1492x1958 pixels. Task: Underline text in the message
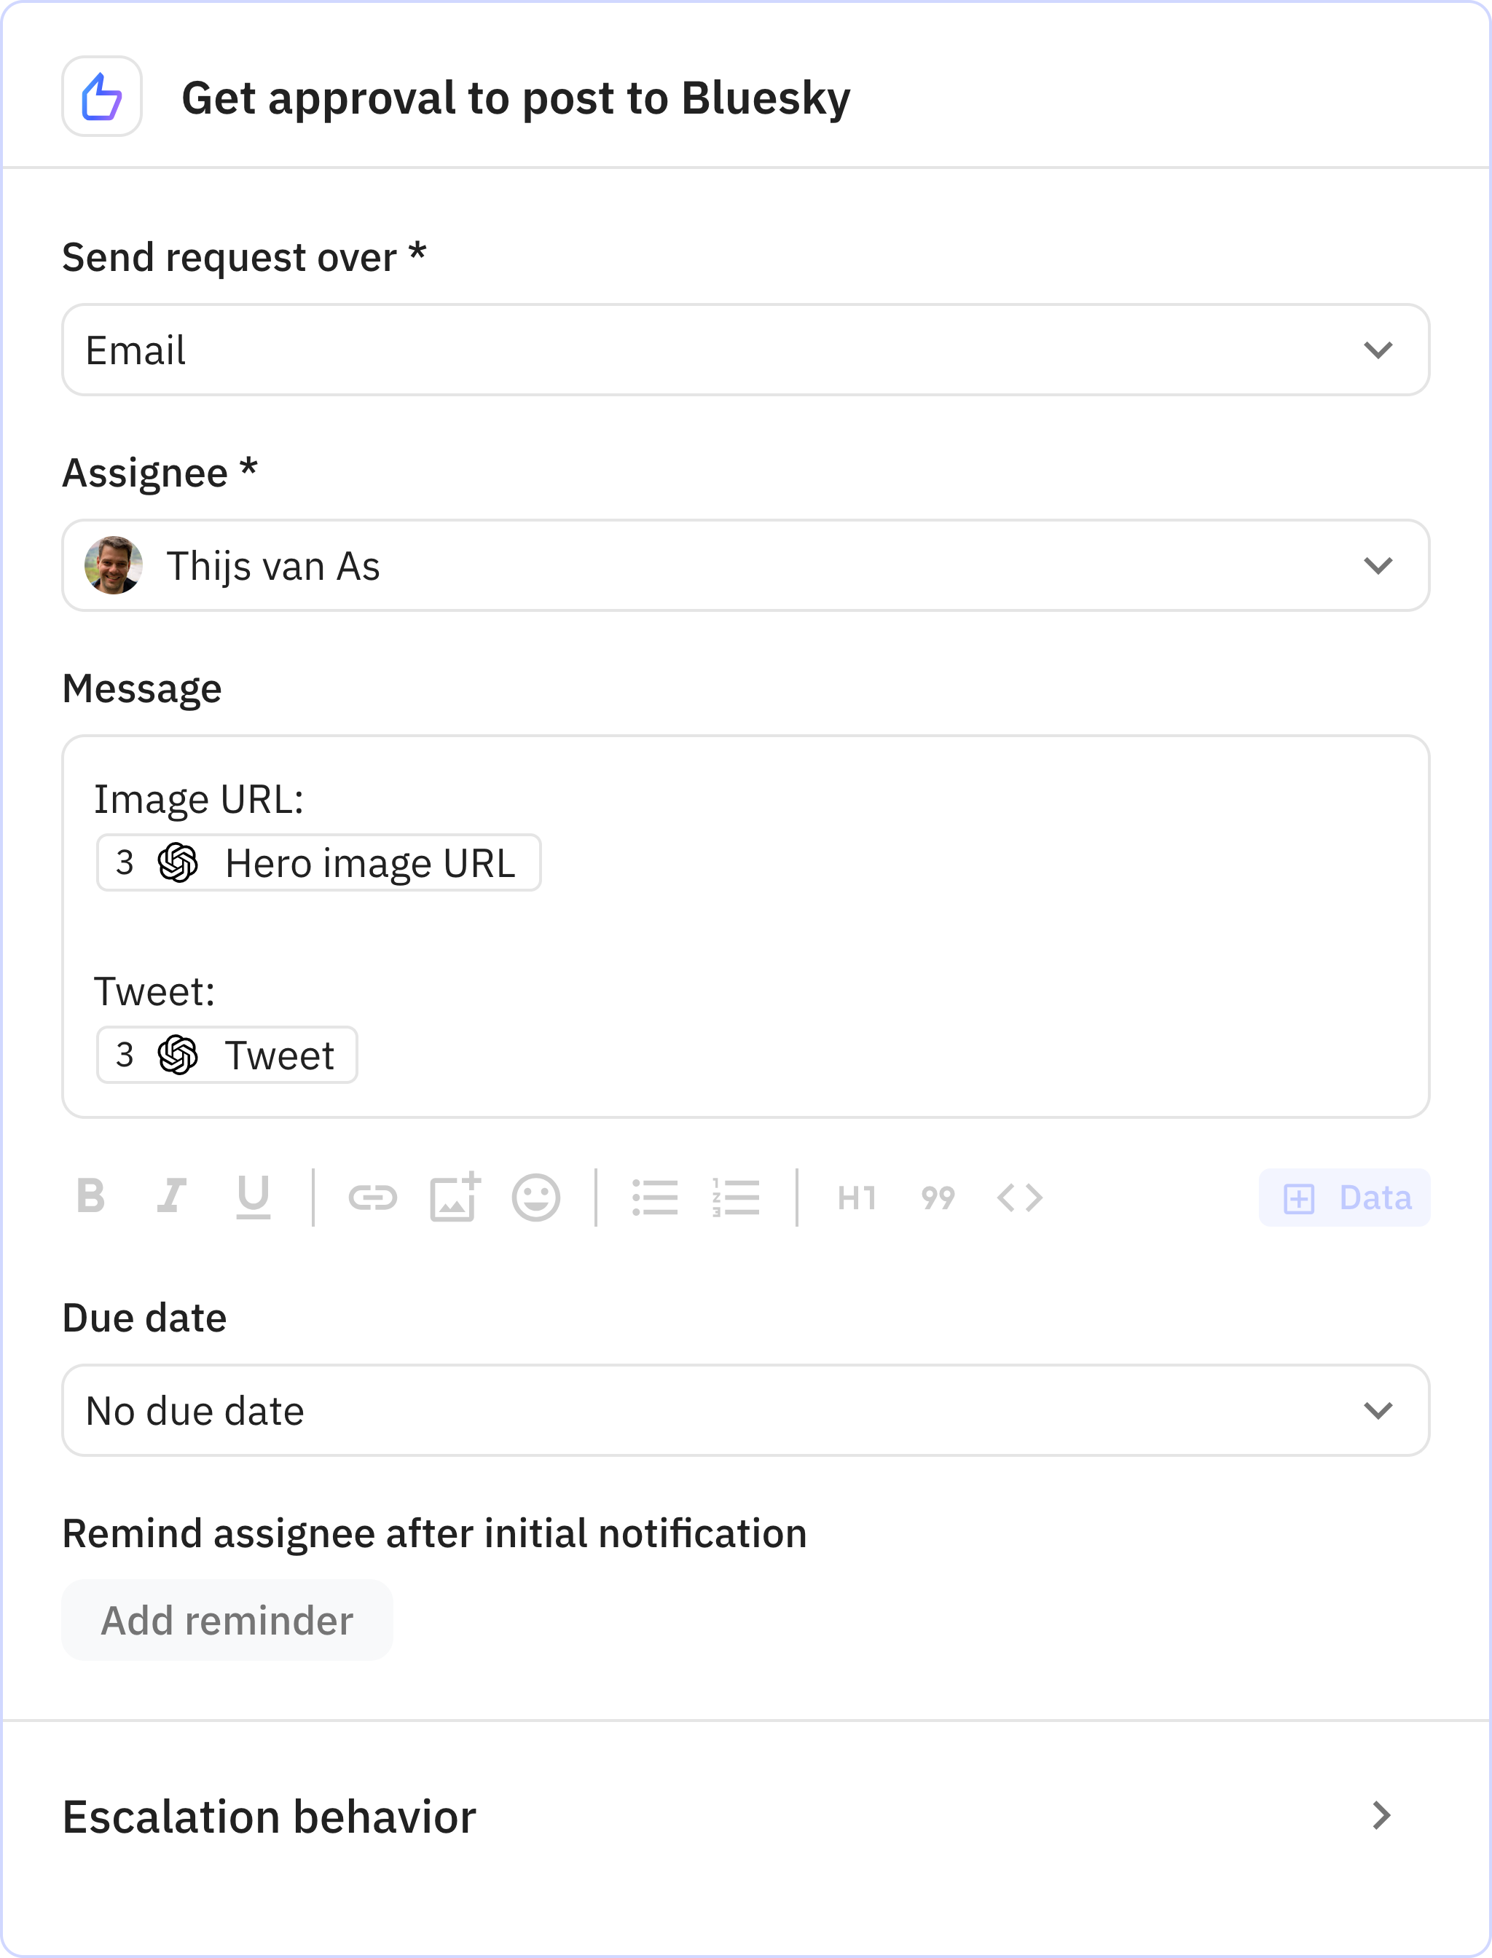pyautogui.click(x=255, y=1197)
